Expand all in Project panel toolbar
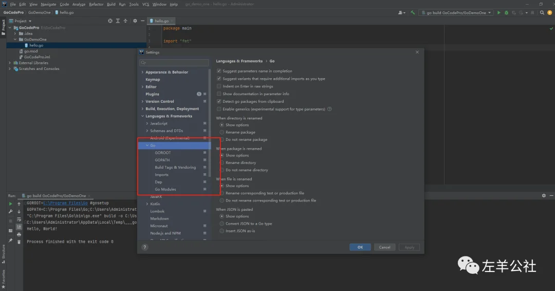The width and height of the screenshot is (555, 291). (x=118, y=21)
